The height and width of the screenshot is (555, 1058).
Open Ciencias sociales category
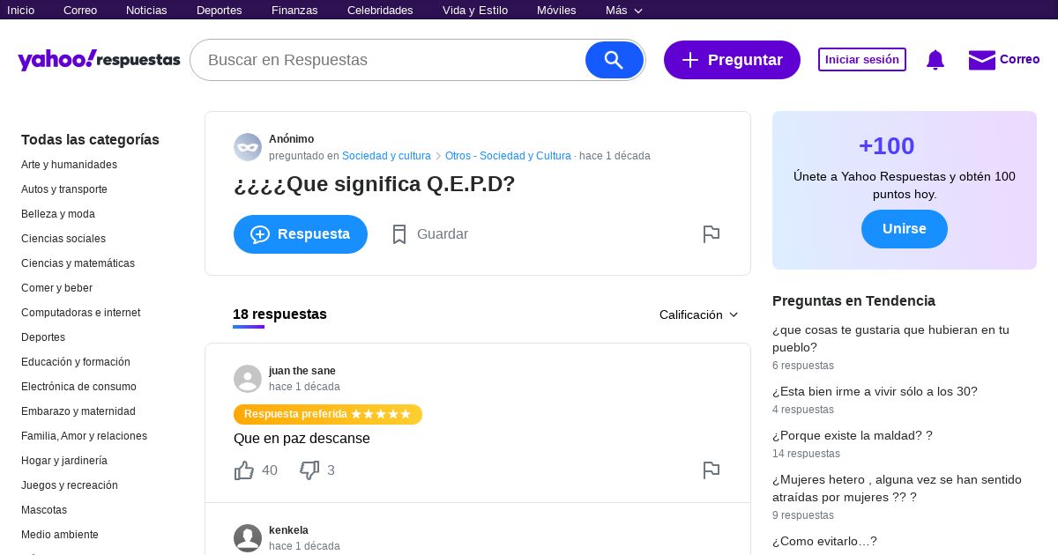[x=63, y=239]
